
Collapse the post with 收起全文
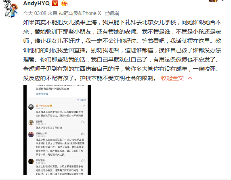tap(172, 78)
